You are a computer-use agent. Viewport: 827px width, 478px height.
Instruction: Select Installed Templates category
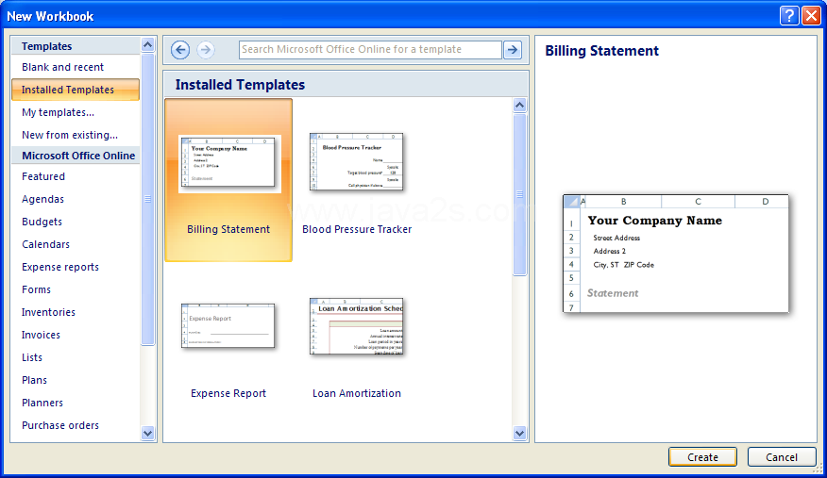[x=76, y=90]
